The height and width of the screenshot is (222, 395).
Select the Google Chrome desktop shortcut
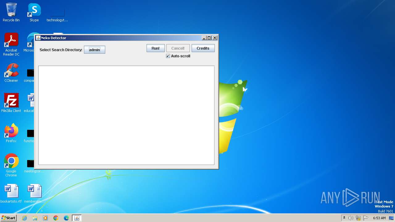(11, 165)
